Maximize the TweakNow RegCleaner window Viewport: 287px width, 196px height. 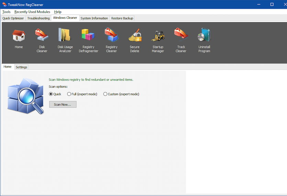tap(272, 4)
